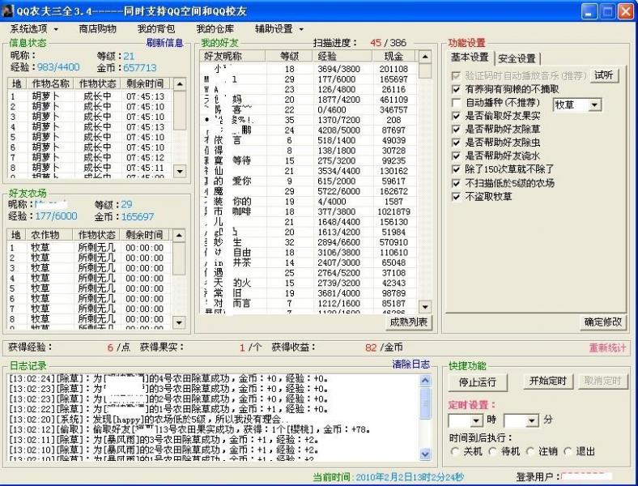Open 我的仓库 menu item
This screenshot has height=486, width=638.
pos(215,29)
